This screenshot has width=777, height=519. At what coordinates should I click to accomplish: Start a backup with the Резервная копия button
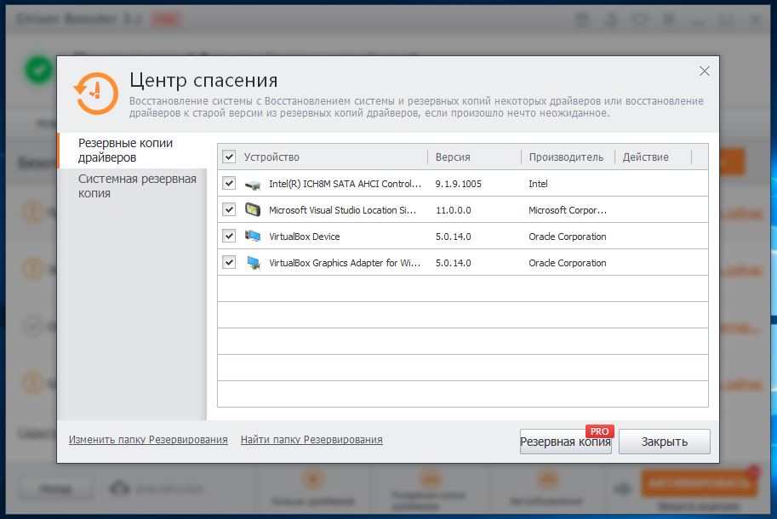565,442
